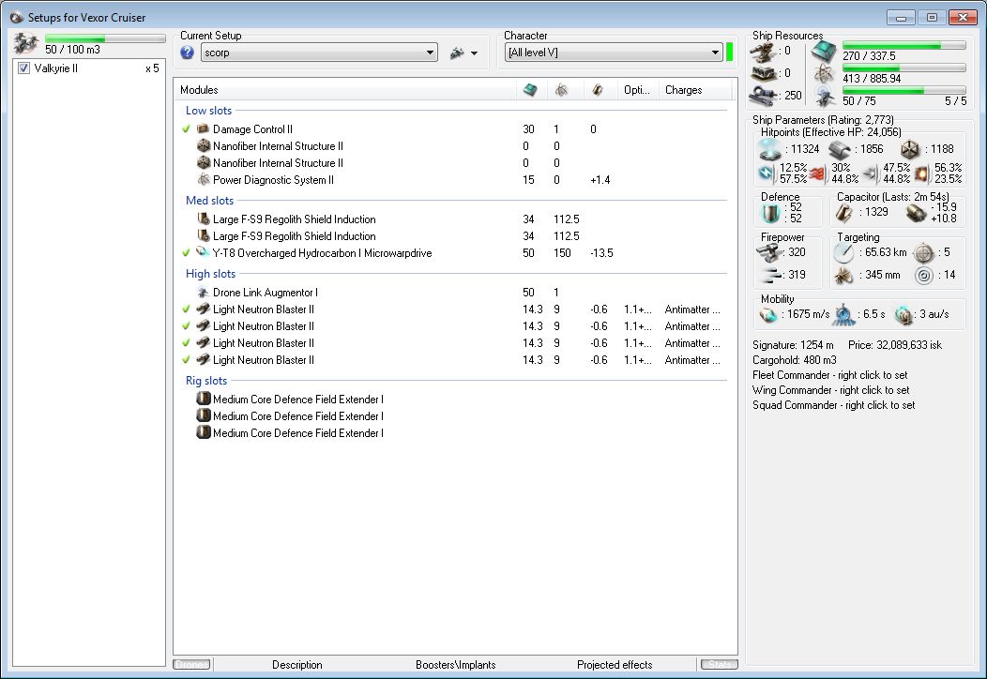Click the Microwarpdrive module icon

tap(203, 252)
